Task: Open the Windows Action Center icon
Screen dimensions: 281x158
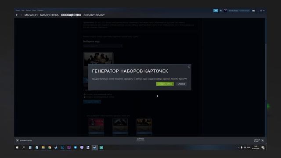Action: [x=263, y=147]
